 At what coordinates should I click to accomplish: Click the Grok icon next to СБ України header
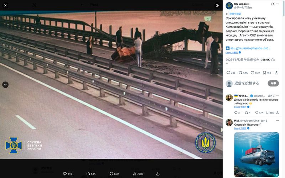[x=273, y=4]
